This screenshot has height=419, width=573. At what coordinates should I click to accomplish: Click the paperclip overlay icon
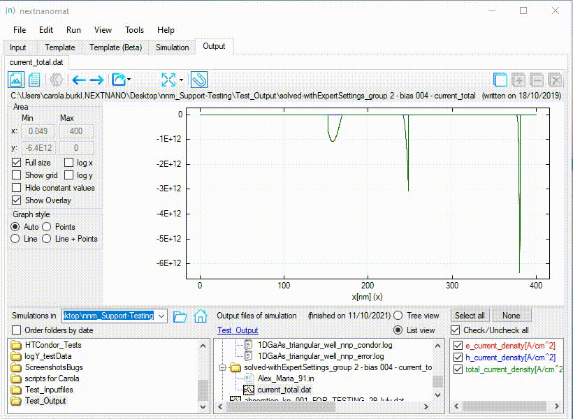click(x=198, y=80)
